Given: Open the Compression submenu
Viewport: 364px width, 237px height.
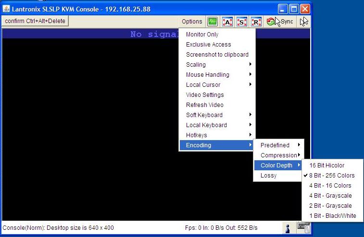Looking at the screenshot, I should pos(279,155).
